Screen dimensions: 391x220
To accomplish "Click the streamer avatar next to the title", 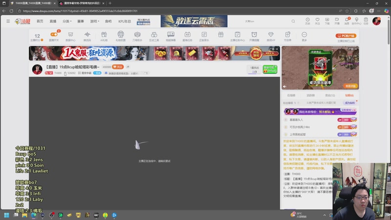I will pos(37,69).
